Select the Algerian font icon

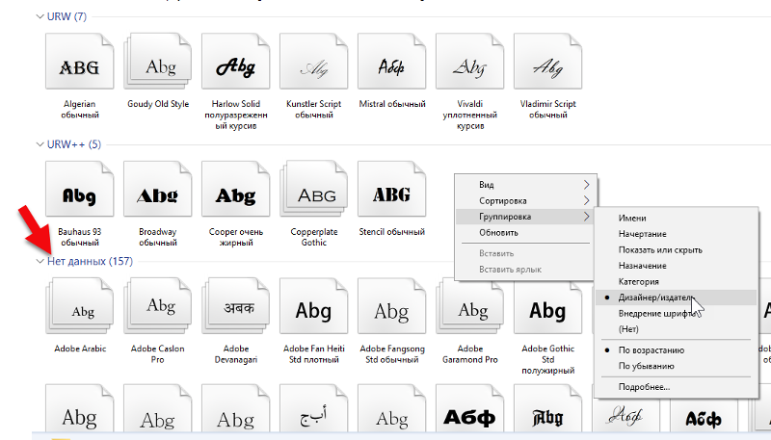coord(80,62)
